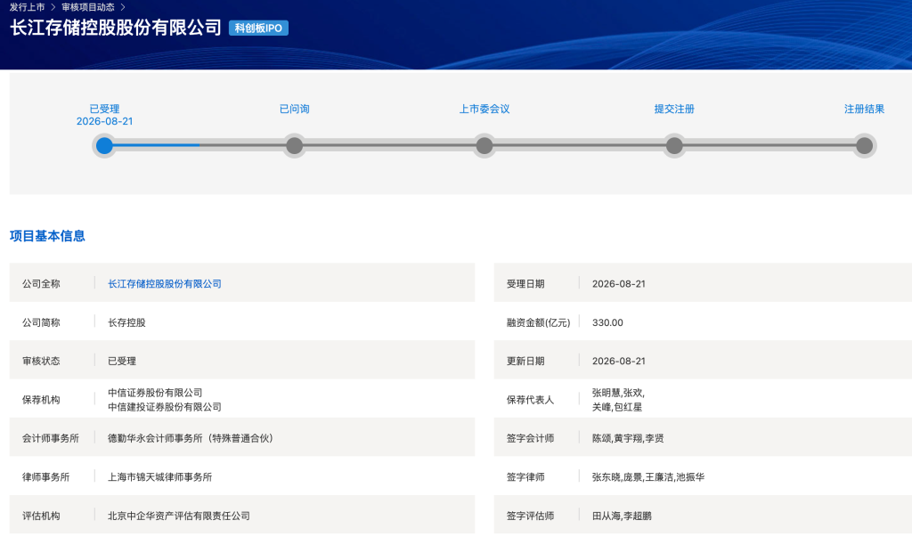
Task: Click the 会计师事务所 field label
Action: tap(51, 438)
